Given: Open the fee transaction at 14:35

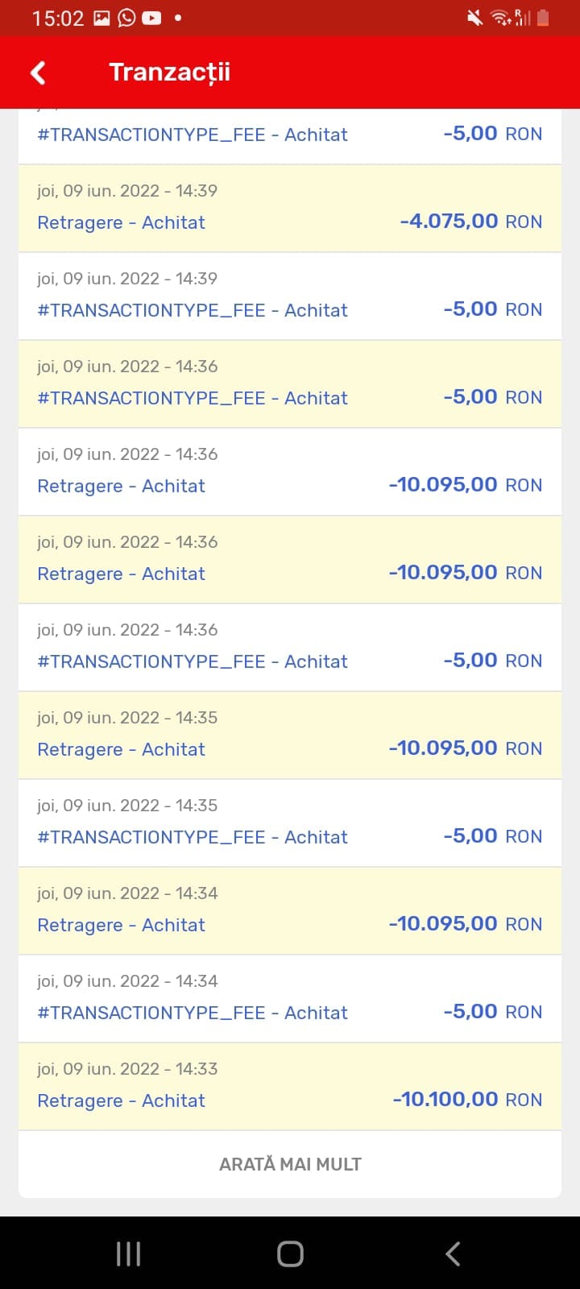Looking at the screenshot, I should [x=290, y=823].
